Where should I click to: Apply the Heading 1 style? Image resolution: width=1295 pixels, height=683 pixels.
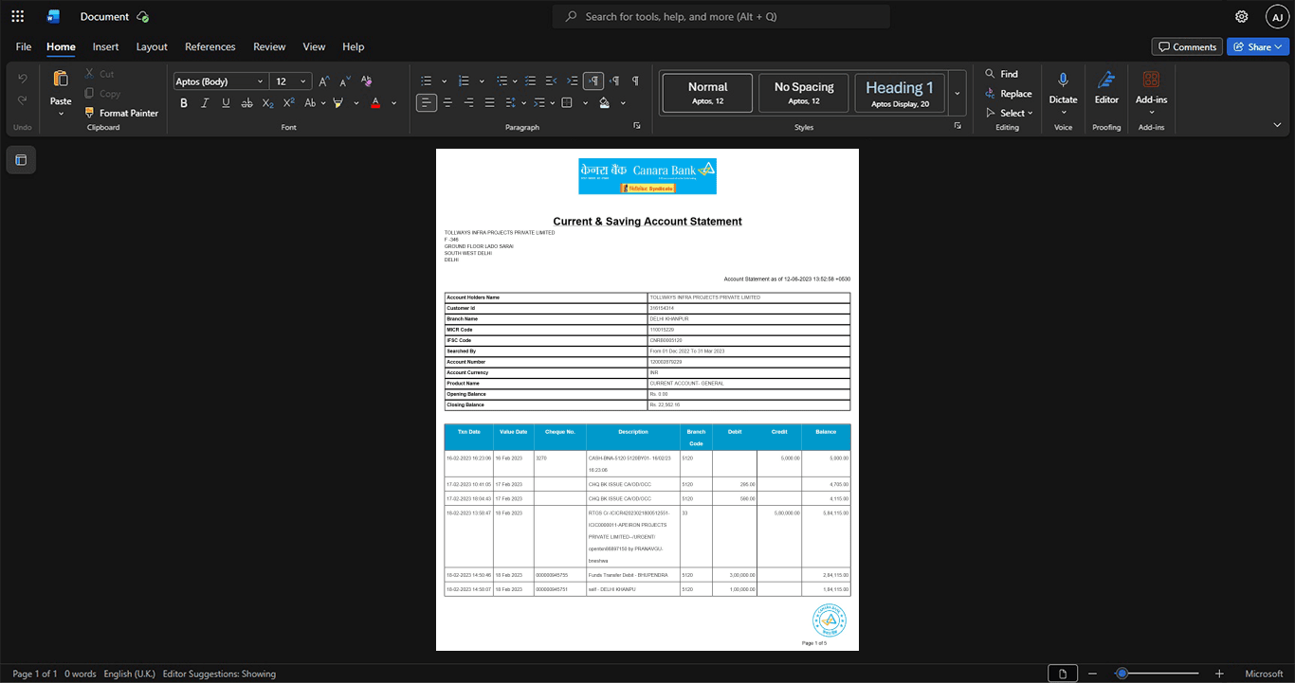point(900,93)
